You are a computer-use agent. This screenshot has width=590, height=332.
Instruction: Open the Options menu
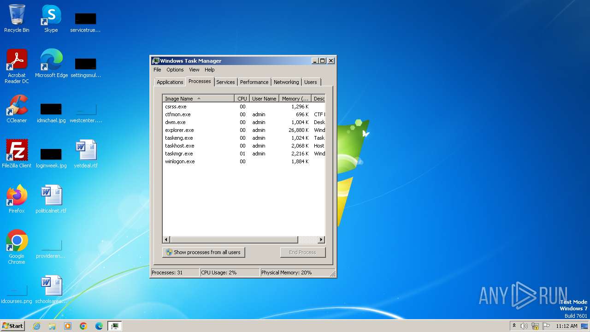pyautogui.click(x=175, y=70)
